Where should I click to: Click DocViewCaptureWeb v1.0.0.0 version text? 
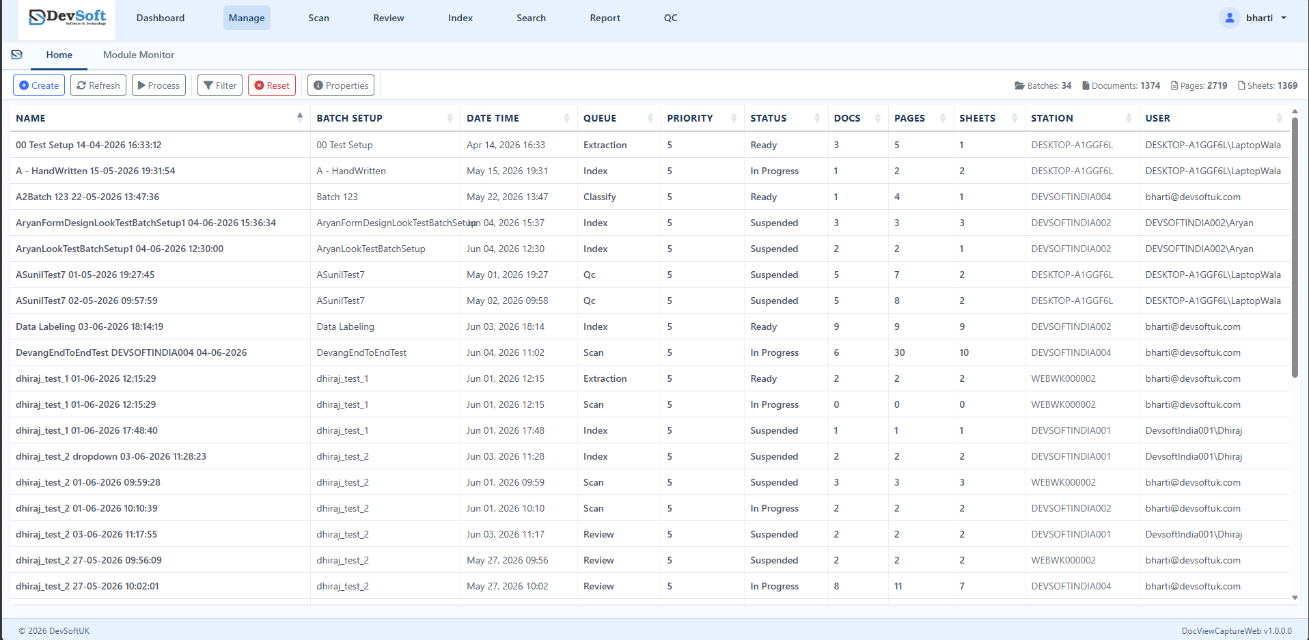pyautogui.click(x=1237, y=630)
